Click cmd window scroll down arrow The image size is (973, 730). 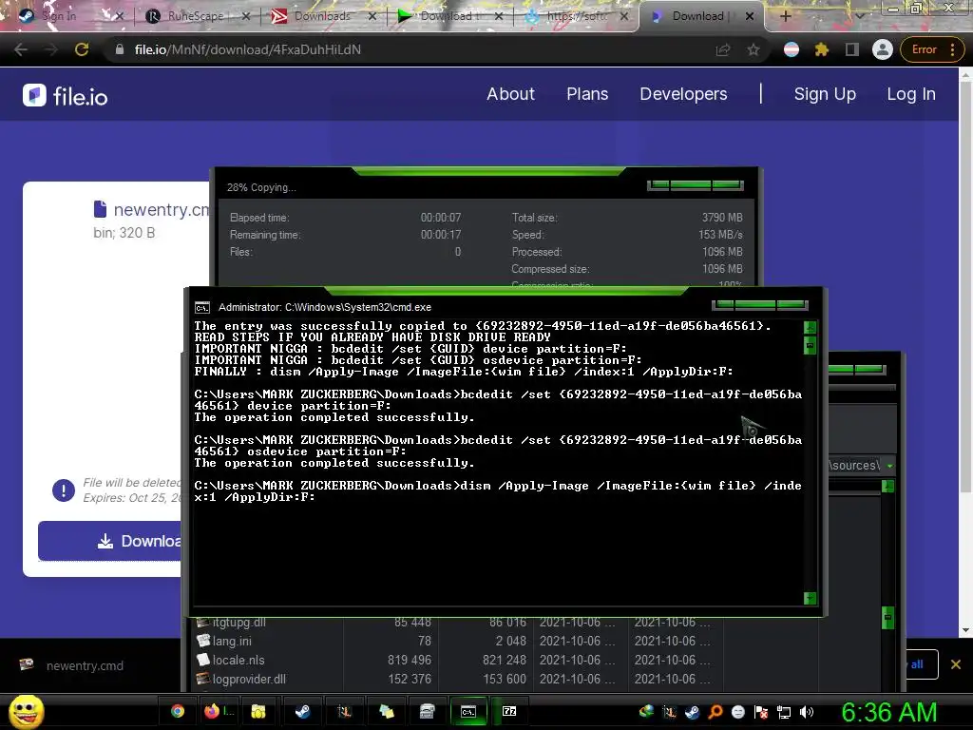[810, 599]
